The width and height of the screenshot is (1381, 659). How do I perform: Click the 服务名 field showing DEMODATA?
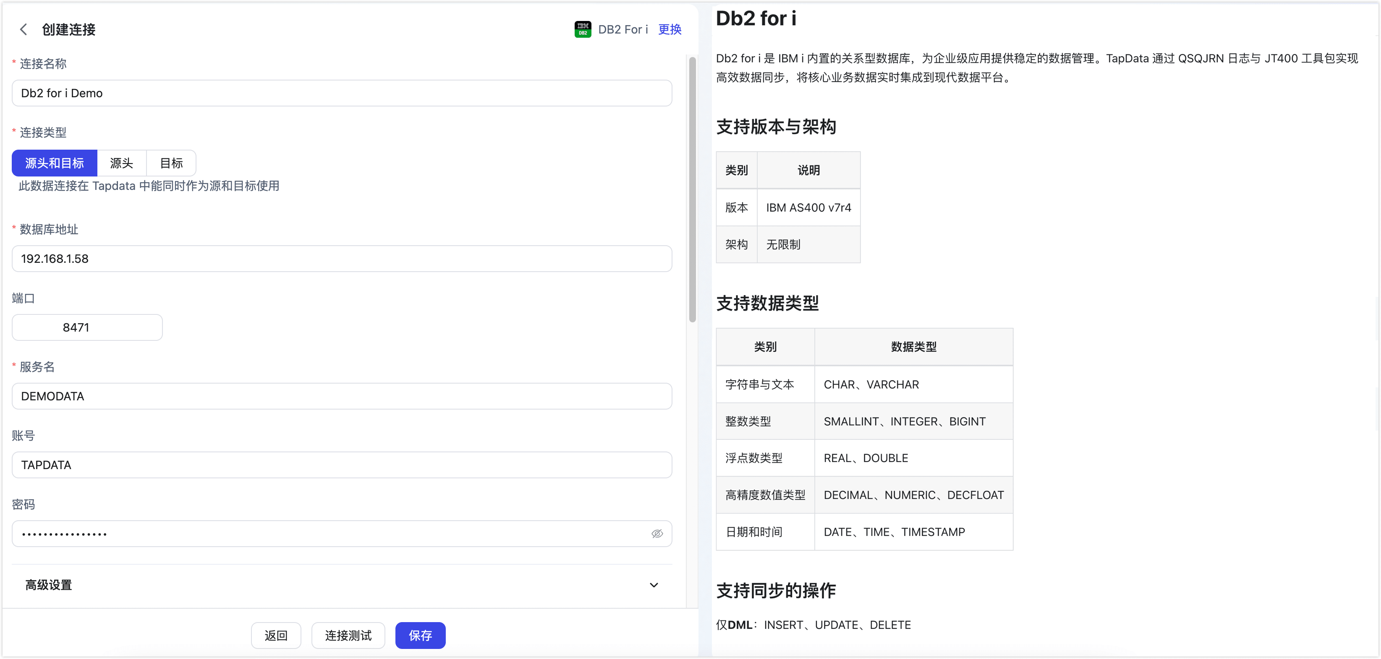coord(342,396)
